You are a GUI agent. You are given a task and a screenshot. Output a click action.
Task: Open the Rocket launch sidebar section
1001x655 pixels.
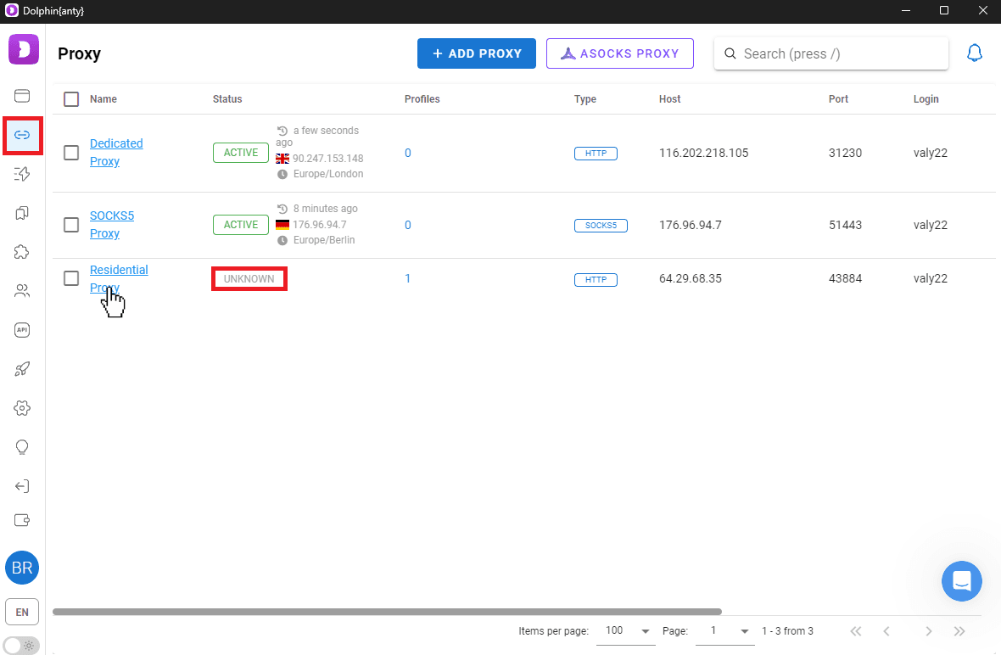pyautogui.click(x=22, y=369)
